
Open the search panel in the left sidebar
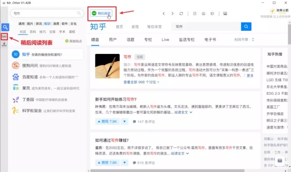(x=5, y=27)
